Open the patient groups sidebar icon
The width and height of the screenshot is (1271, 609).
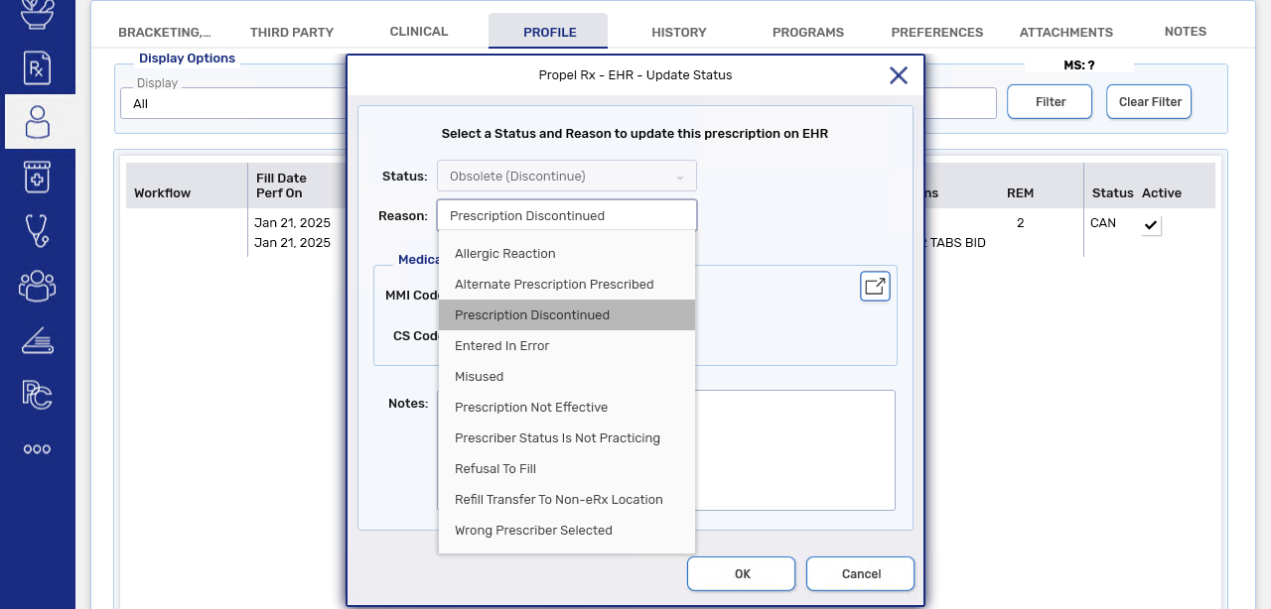point(37,286)
